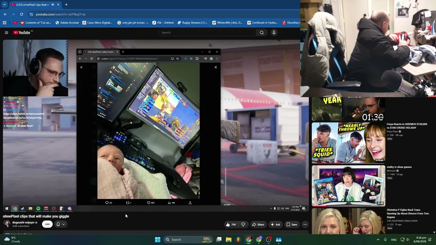Open the Christina P video thumbnail
The height and width of the screenshot is (245, 436).
[348, 221]
